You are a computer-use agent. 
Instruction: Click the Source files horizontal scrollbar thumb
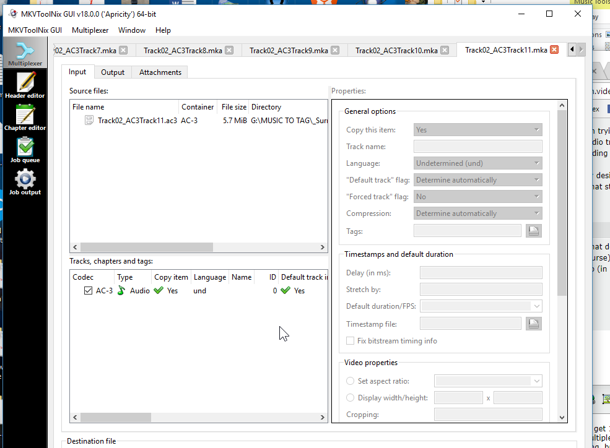pyautogui.click(x=147, y=247)
